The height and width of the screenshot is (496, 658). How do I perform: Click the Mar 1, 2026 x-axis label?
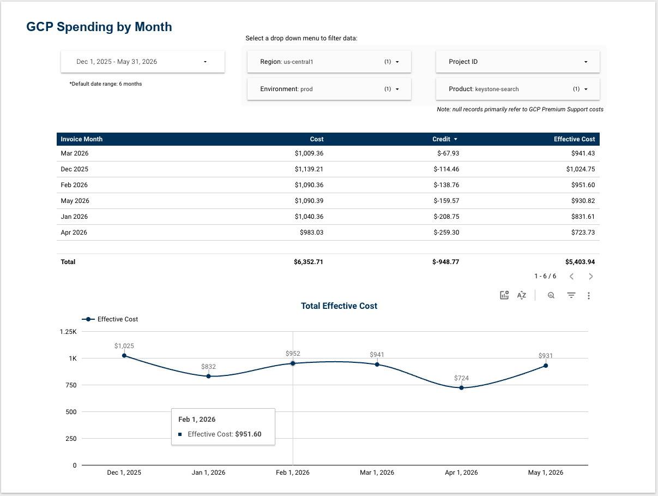coord(377,473)
